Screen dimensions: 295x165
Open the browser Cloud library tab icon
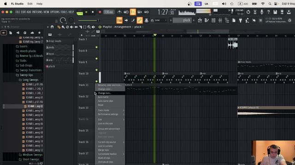32,33
